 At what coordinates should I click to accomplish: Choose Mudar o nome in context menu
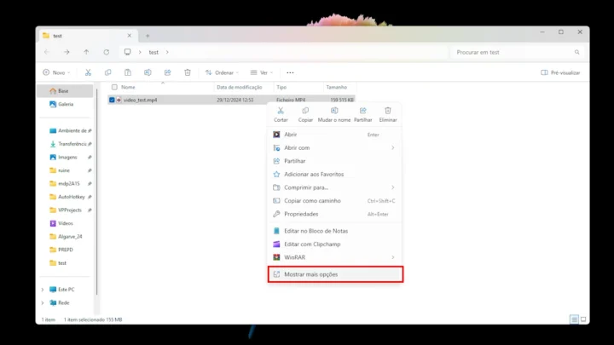pyautogui.click(x=334, y=115)
